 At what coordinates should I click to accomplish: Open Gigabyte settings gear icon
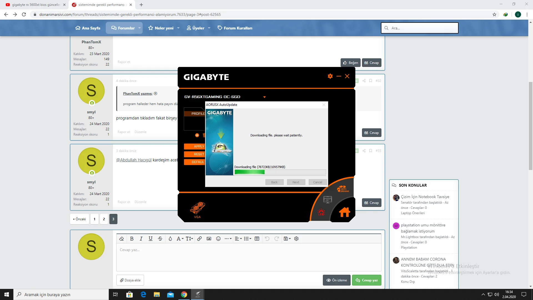pyautogui.click(x=330, y=76)
